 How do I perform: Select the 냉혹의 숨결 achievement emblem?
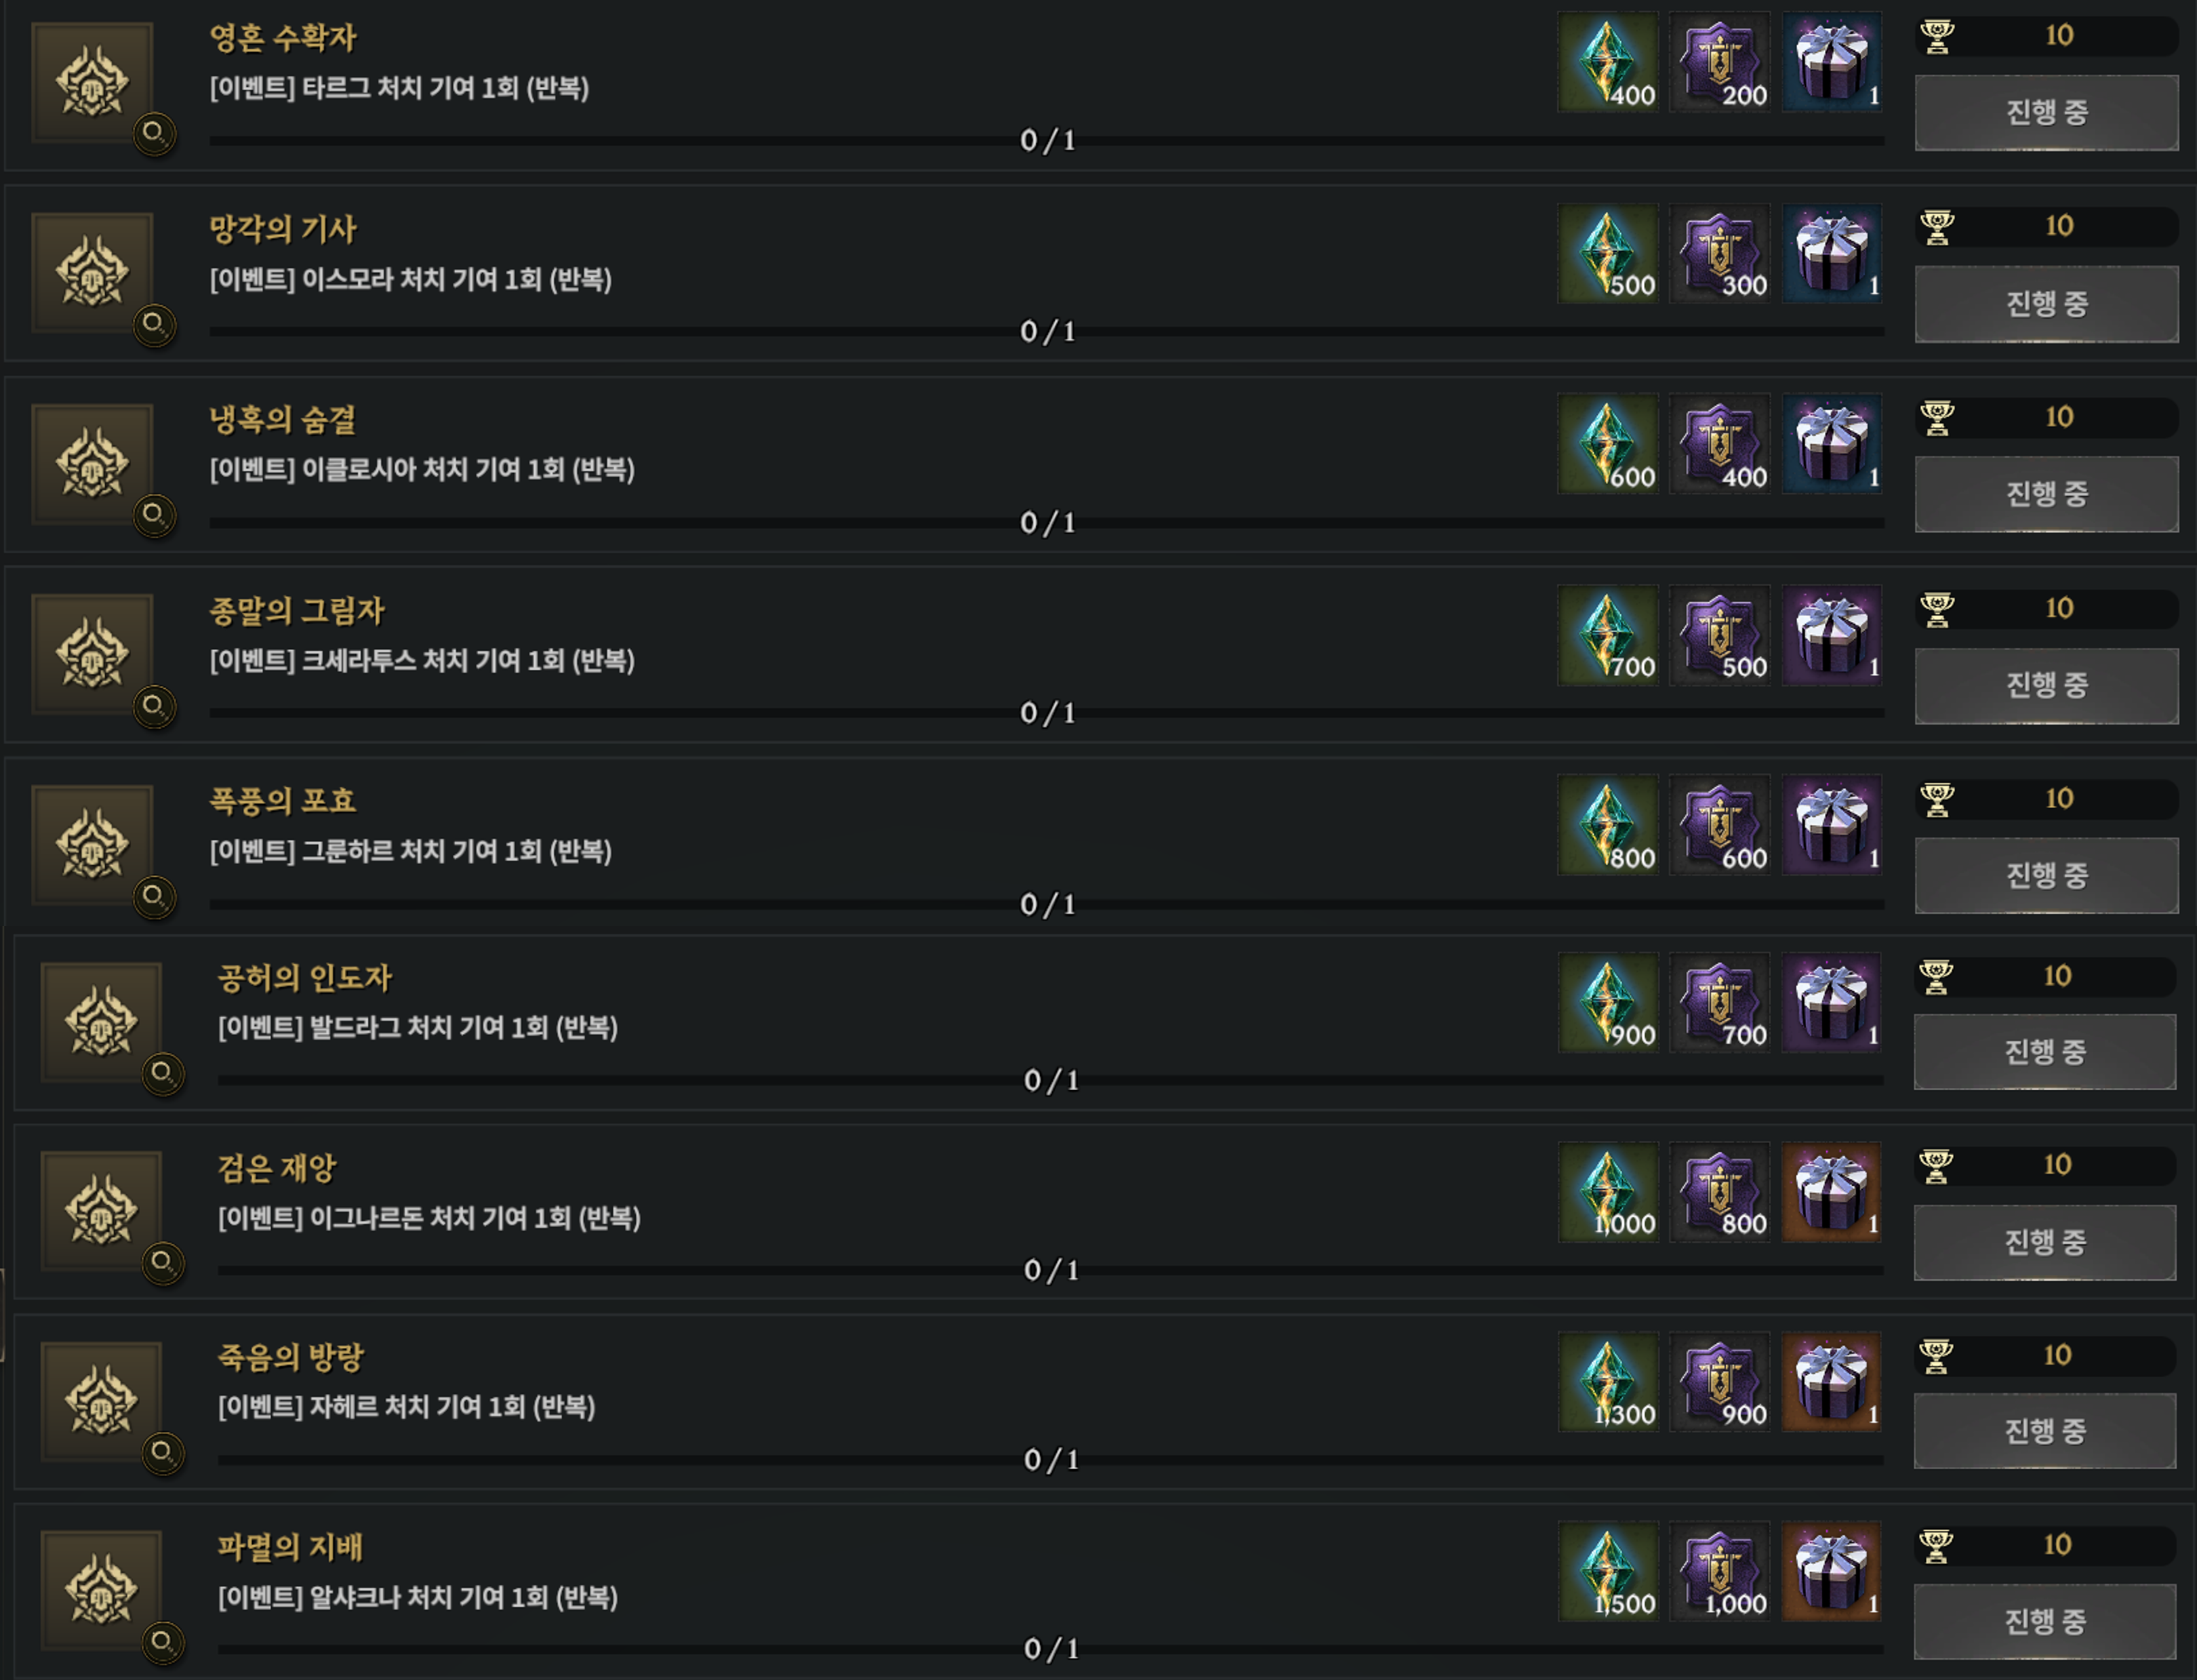[92, 463]
